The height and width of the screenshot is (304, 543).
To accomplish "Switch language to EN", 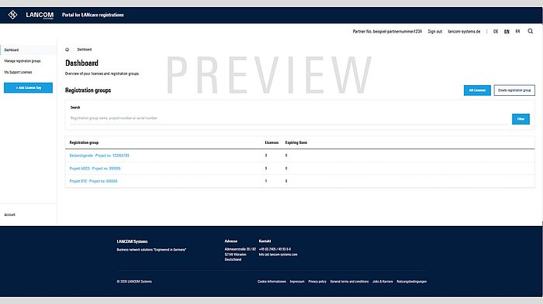I will pos(507,32).
